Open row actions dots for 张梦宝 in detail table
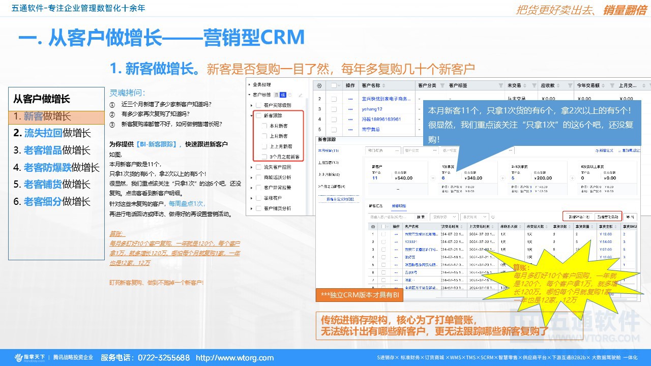Viewport: 651px width, 366px height. [396, 257]
